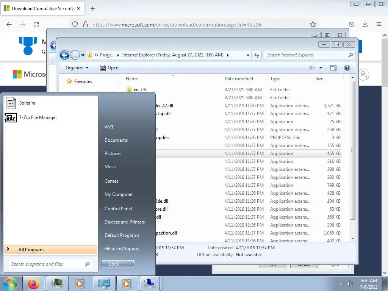Open a new Firefox tab
The height and width of the screenshot is (291, 388).
92,9
